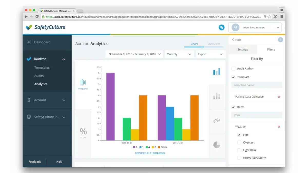Open the Settings tab in side panel
Screen dimensions: 308x173
pos(243,49)
